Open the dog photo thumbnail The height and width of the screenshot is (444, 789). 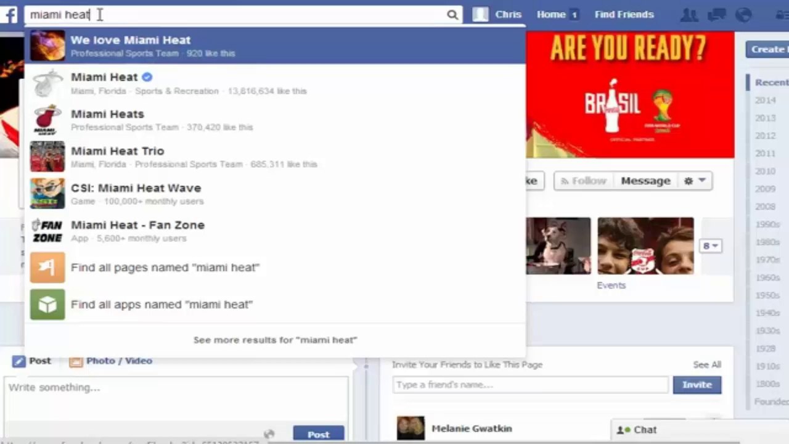558,245
